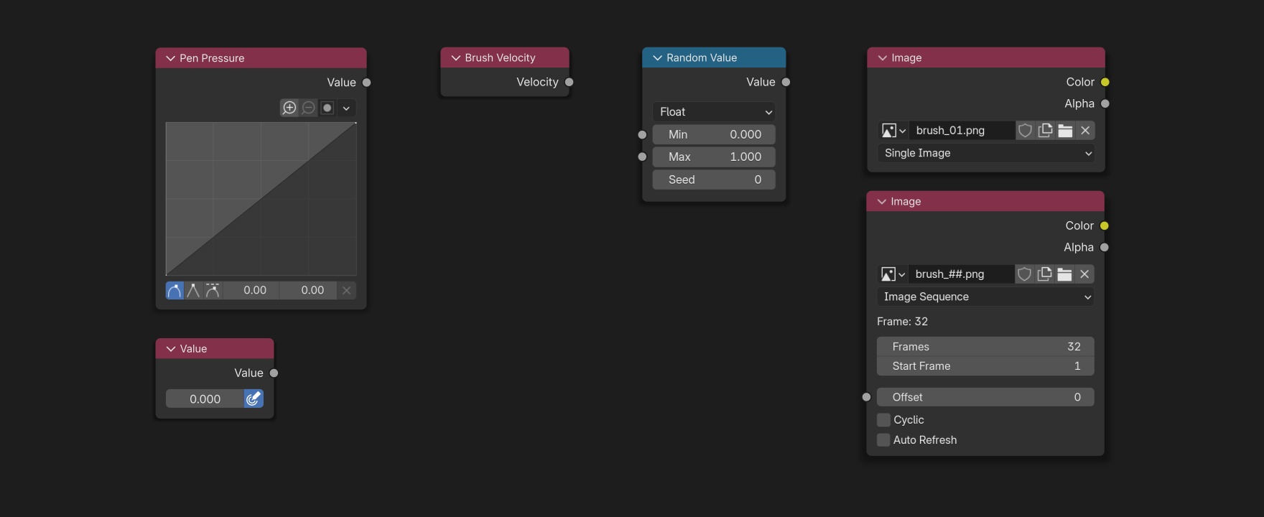Click the 'Frame: 32' label
Screen dimensions: 1264x517
902,322
